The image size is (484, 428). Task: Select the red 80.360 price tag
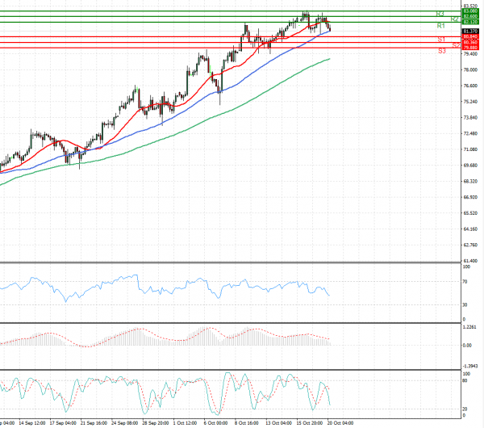[x=470, y=42]
